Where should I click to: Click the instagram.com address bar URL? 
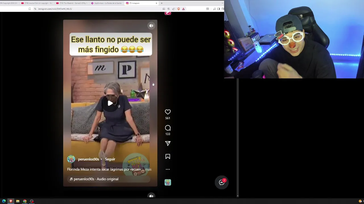(55, 9)
